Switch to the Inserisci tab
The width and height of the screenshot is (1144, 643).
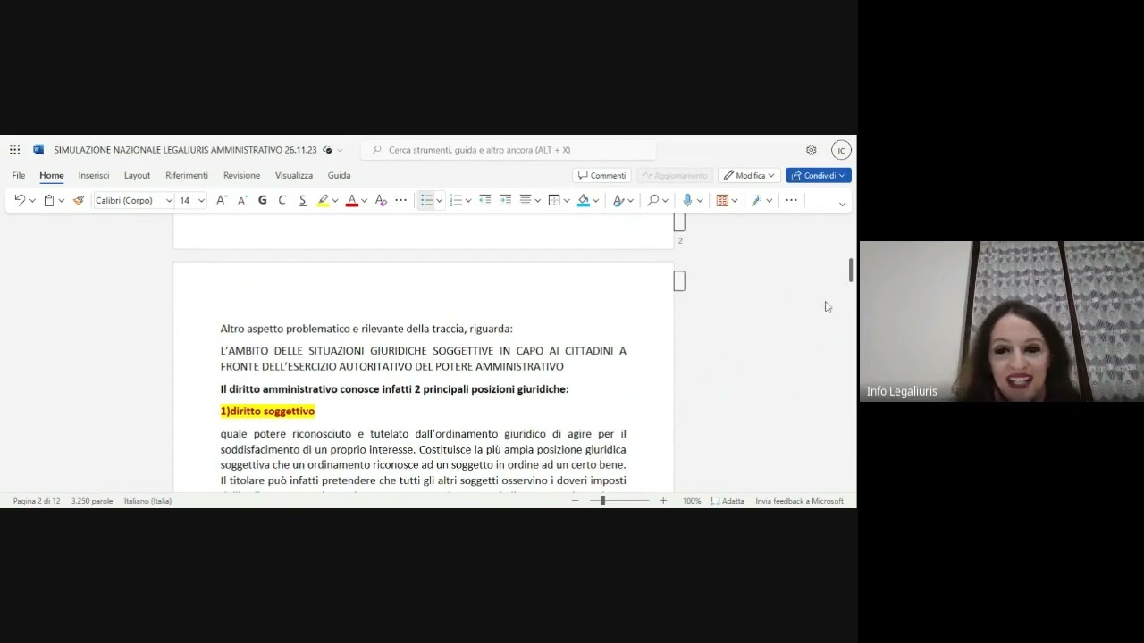click(x=94, y=175)
